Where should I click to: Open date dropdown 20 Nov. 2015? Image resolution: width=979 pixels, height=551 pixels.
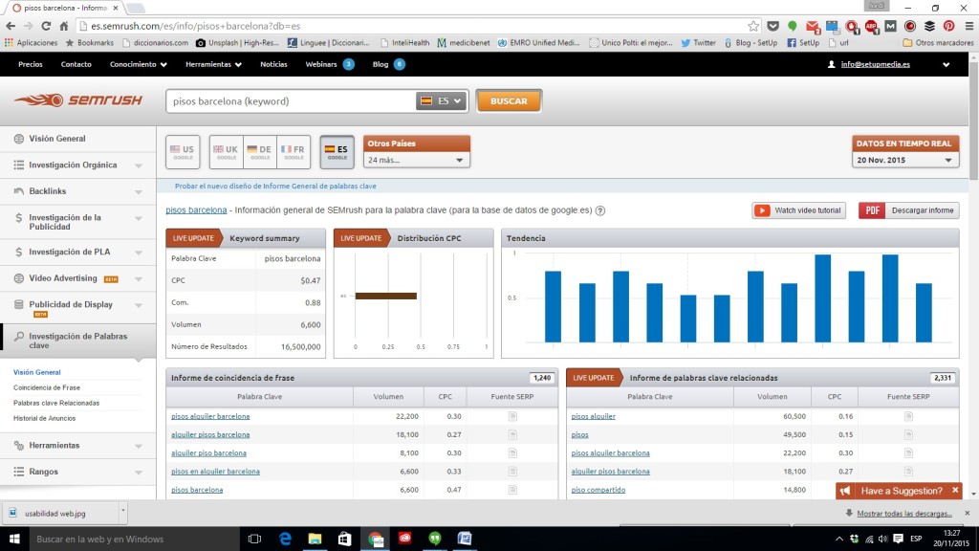905,161
